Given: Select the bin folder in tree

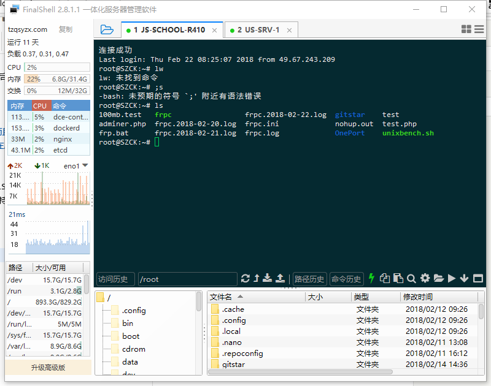Looking at the screenshot, I should pos(122,323).
